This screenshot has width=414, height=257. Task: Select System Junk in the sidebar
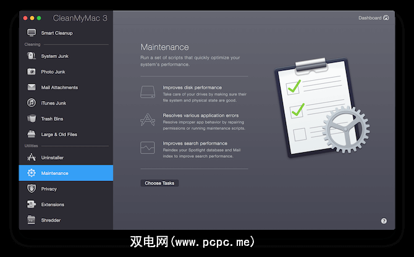coord(66,56)
